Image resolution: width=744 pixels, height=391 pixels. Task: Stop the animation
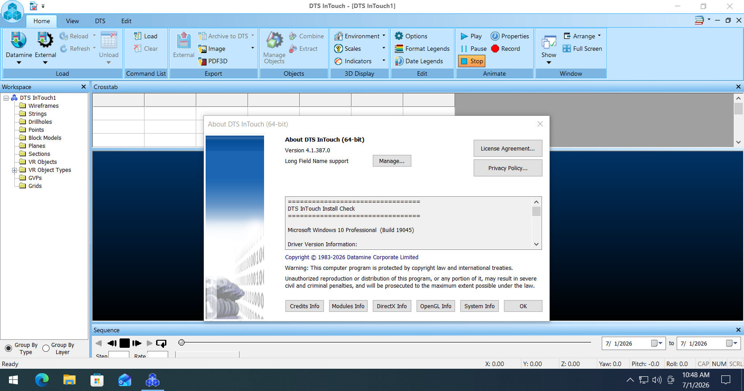click(x=471, y=61)
